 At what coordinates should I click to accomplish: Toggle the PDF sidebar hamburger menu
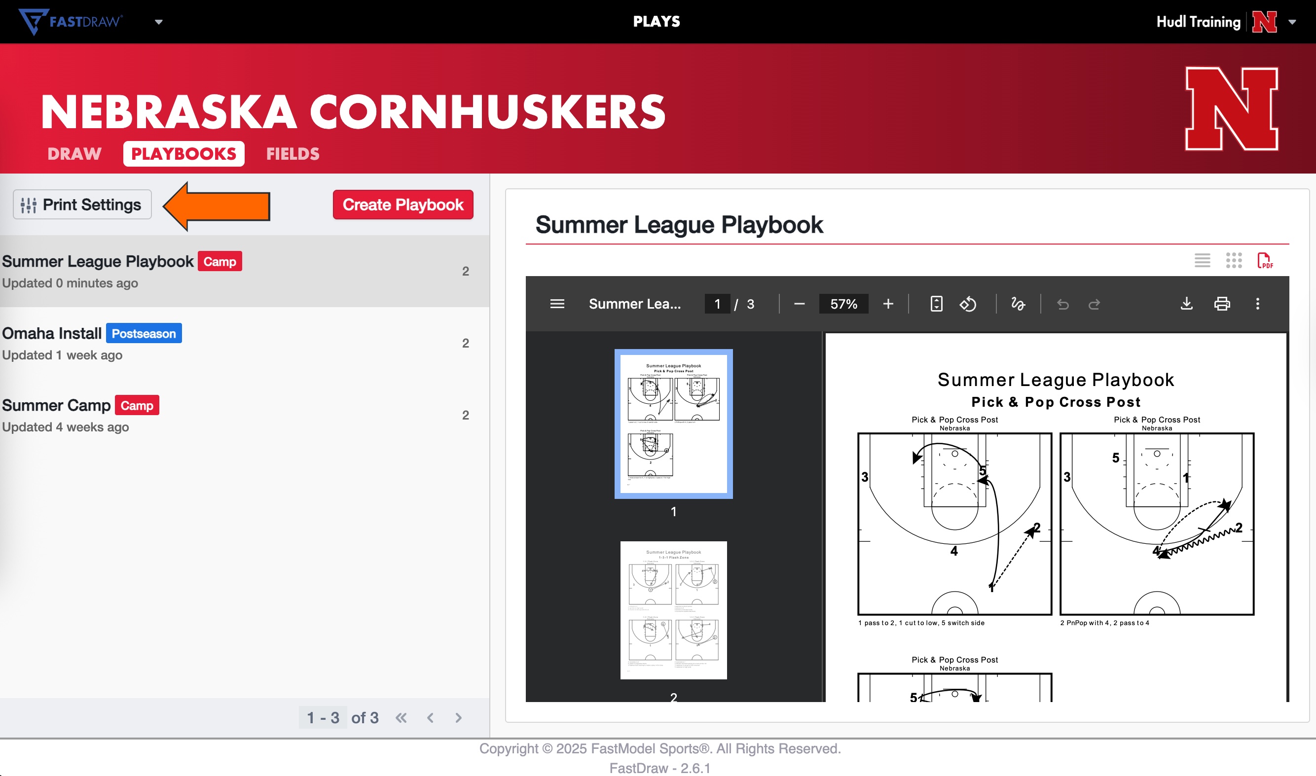557,304
